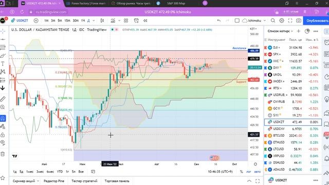Select the brush drawing tool

tap(3, 55)
